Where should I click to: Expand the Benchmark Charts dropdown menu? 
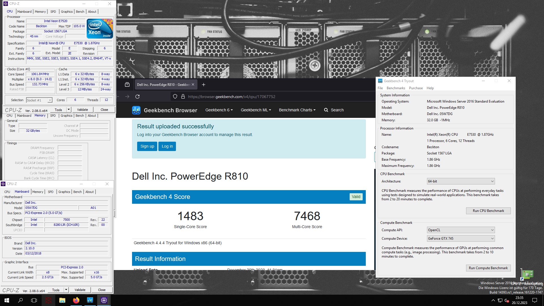(297, 110)
